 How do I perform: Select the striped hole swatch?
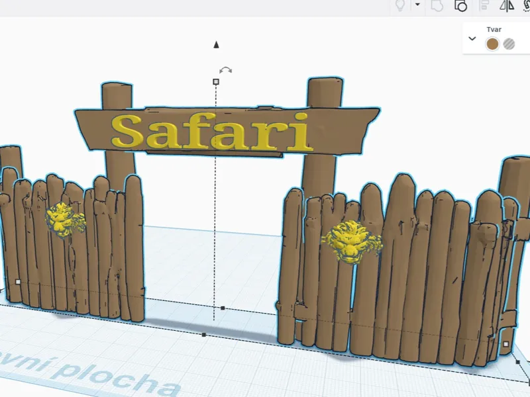(509, 44)
